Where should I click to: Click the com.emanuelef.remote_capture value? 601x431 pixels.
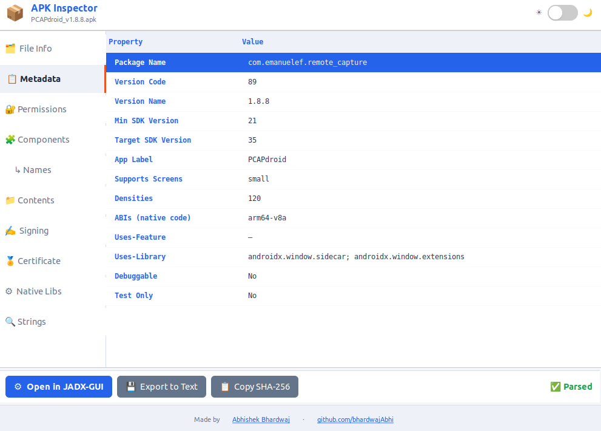tap(307, 62)
